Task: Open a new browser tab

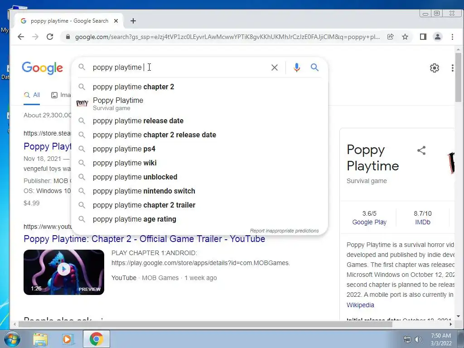Action: pyautogui.click(x=133, y=21)
